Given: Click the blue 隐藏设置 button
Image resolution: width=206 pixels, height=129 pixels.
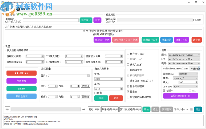Looking at the screenshot, I should click(167, 40).
